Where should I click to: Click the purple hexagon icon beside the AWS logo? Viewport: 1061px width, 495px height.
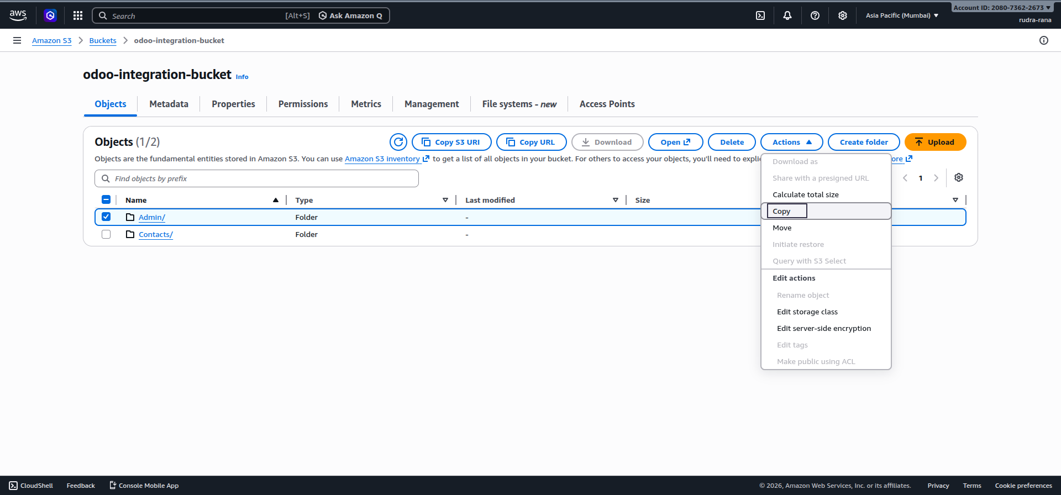point(50,15)
